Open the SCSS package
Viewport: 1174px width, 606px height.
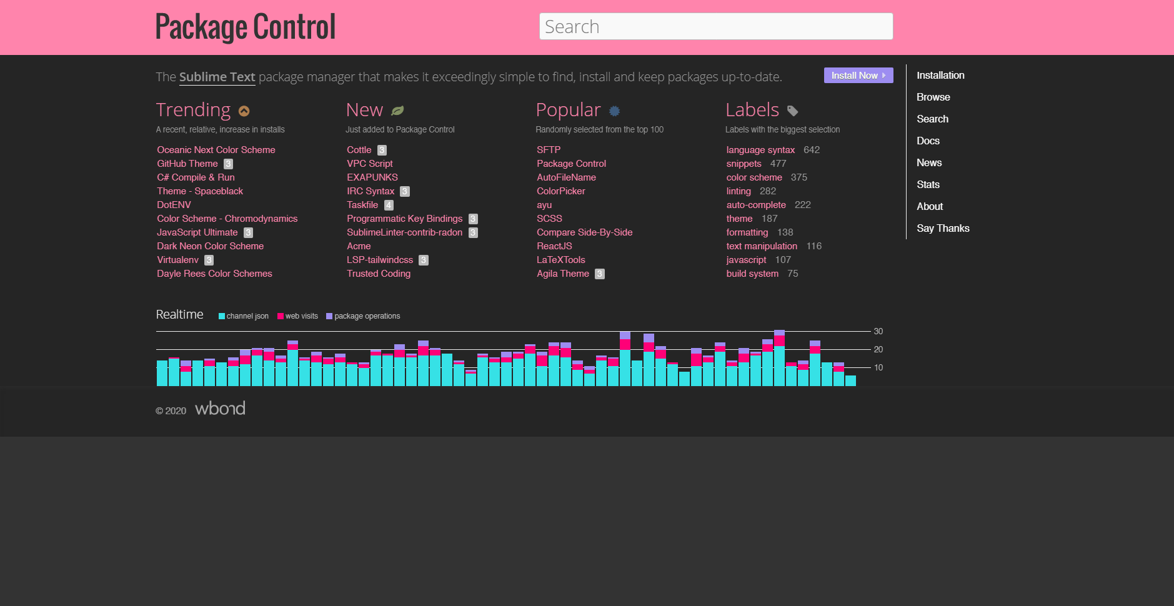point(549,219)
